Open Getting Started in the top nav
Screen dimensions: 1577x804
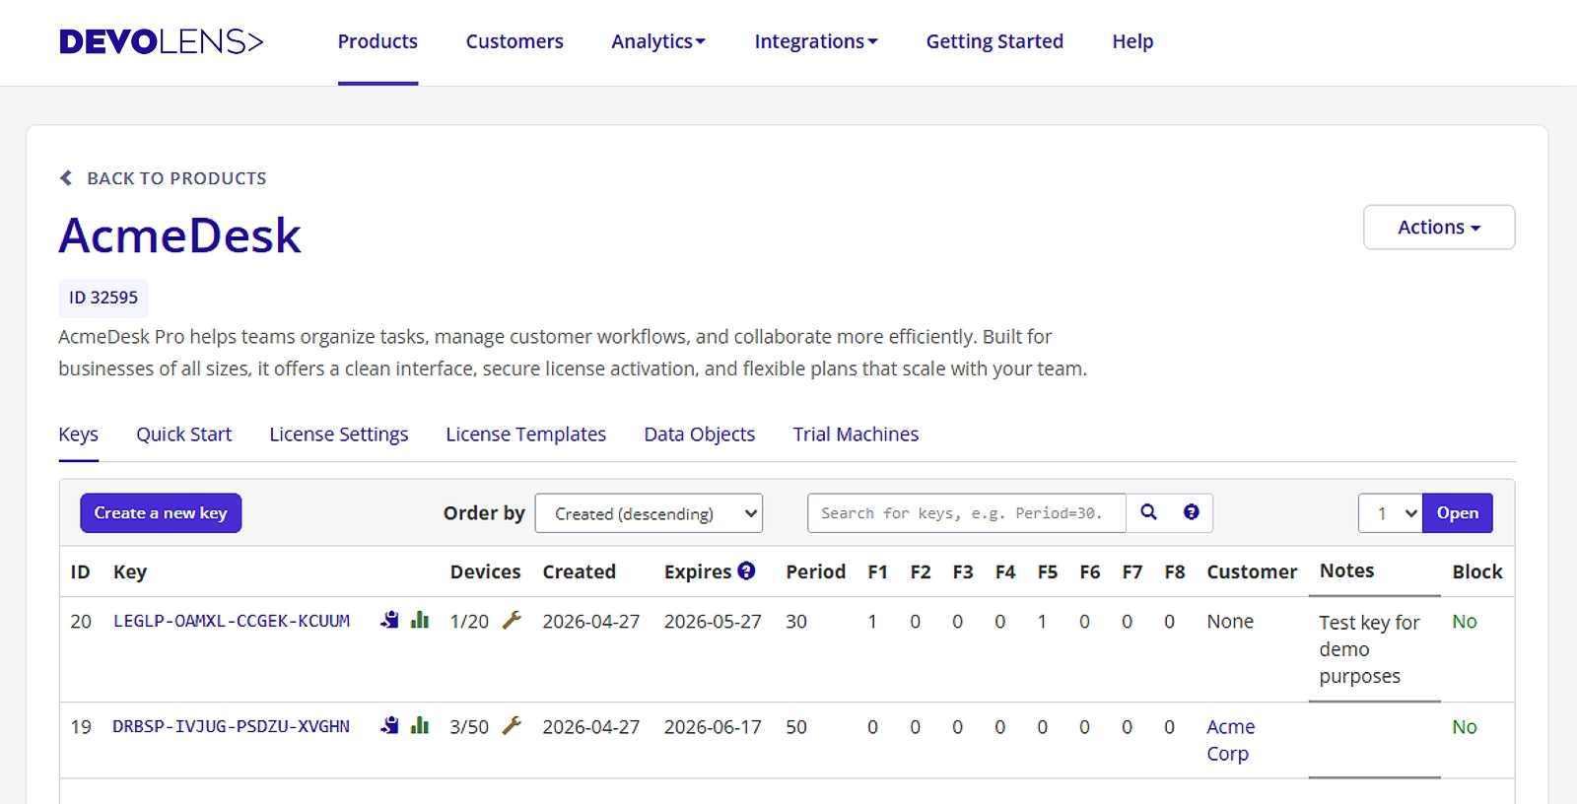coord(994,41)
